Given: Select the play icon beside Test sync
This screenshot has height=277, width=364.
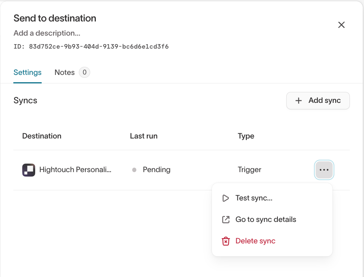Looking at the screenshot, I should [x=226, y=198].
